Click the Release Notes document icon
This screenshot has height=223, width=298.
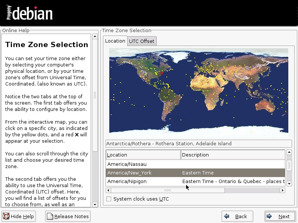click(50, 216)
